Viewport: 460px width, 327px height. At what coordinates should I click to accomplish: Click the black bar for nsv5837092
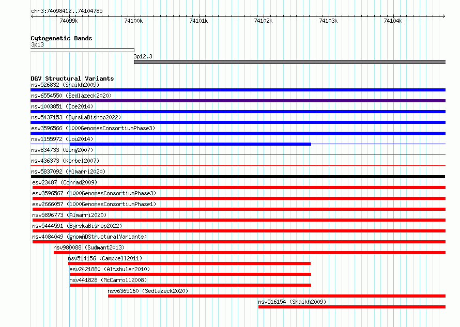(238, 177)
